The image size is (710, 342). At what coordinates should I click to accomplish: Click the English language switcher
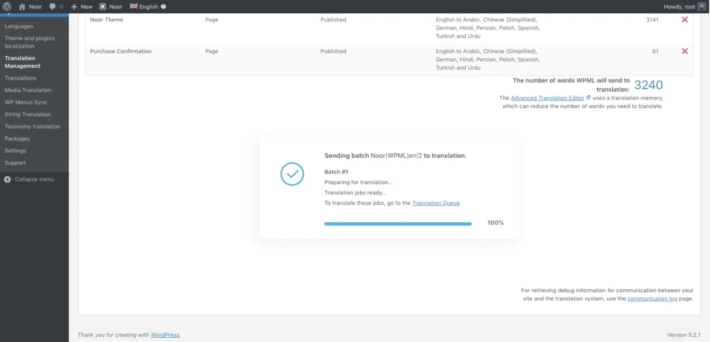point(148,7)
